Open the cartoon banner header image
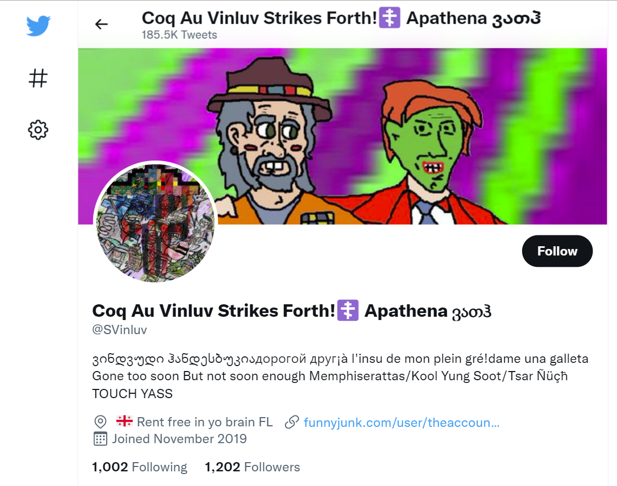Image resolution: width=617 pixels, height=486 pixels. (x=342, y=136)
